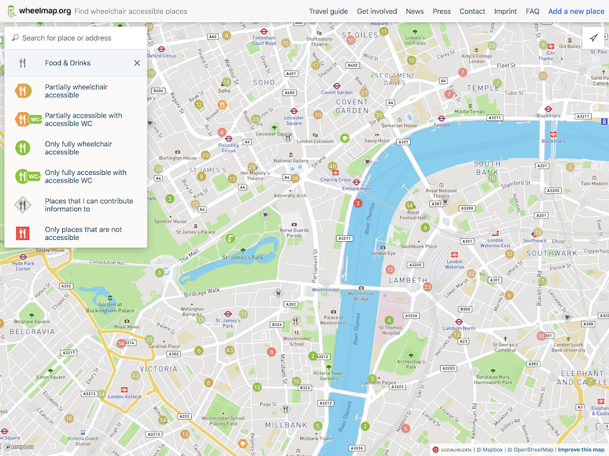Click the locate-me arrow button
Image resolution: width=609 pixels, height=456 pixels.
pyautogui.click(x=593, y=38)
